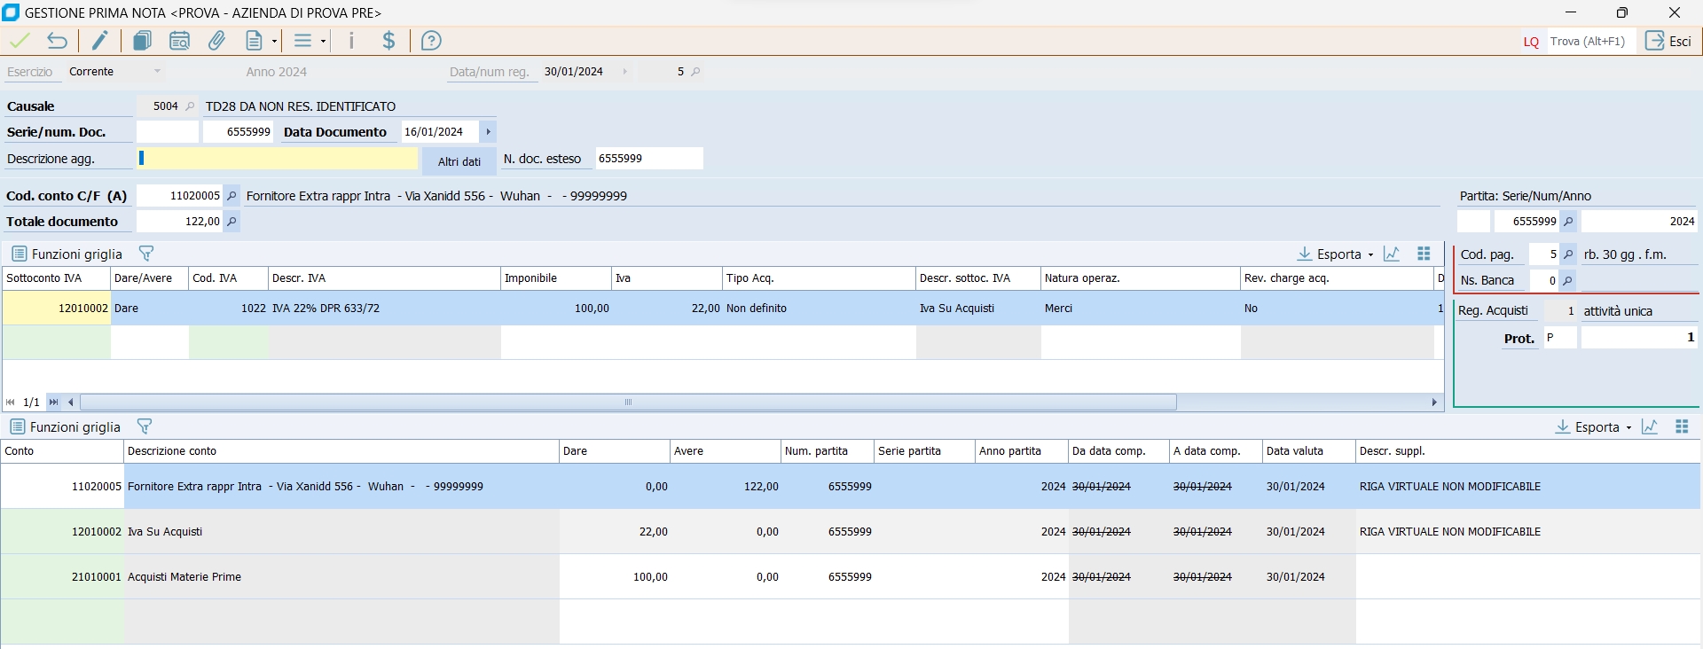Viewport: 1703px width, 649px height.
Task: Open the help question mark icon
Action: click(x=431, y=41)
